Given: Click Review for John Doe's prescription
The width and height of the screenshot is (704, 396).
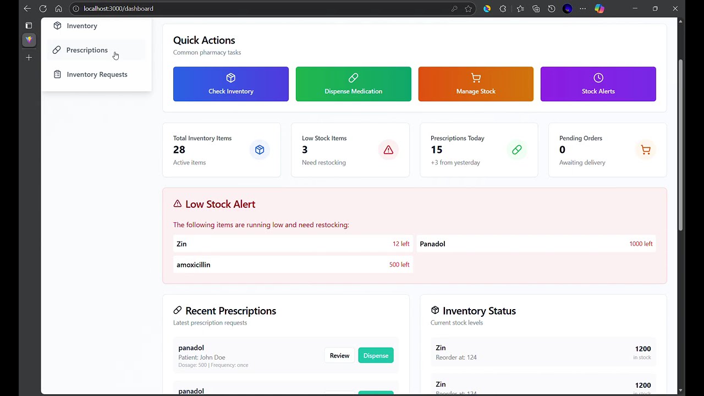Looking at the screenshot, I should click(339, 355).
